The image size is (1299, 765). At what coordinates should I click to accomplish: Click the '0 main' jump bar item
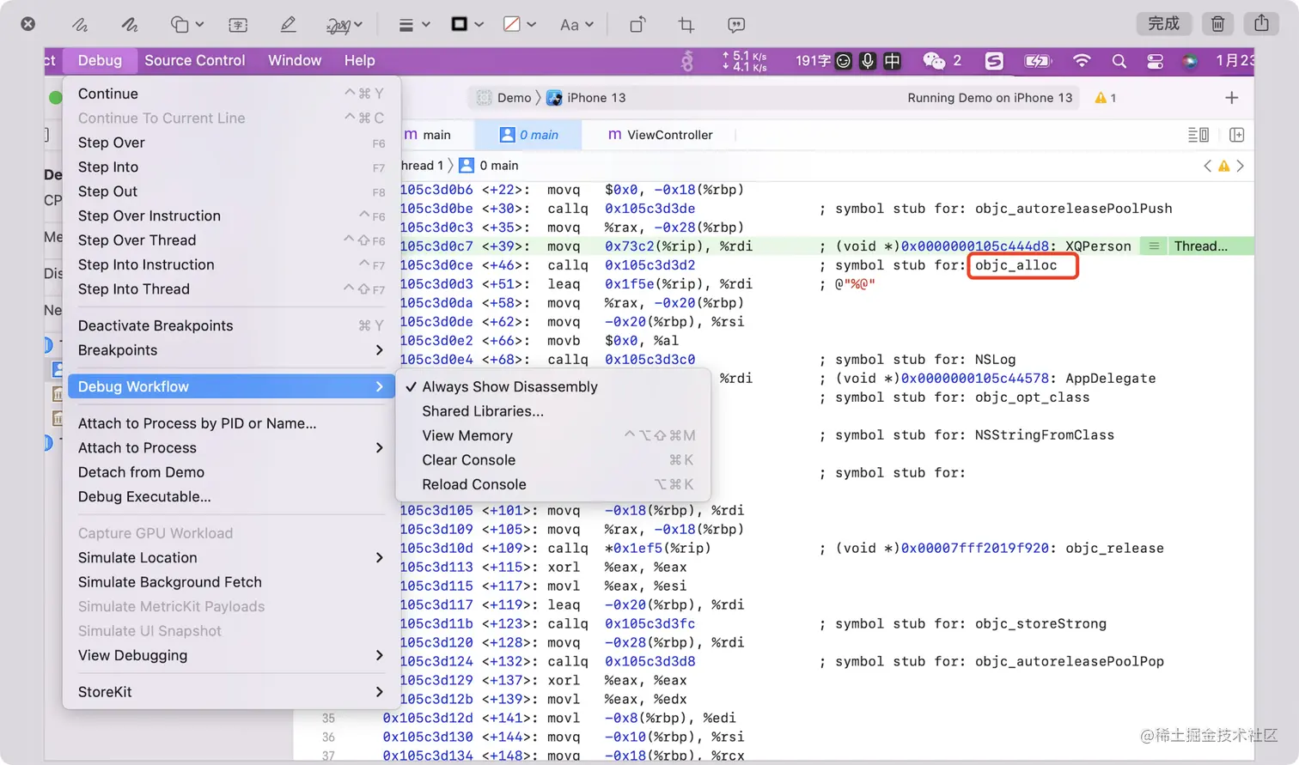[x=489, y=166]
